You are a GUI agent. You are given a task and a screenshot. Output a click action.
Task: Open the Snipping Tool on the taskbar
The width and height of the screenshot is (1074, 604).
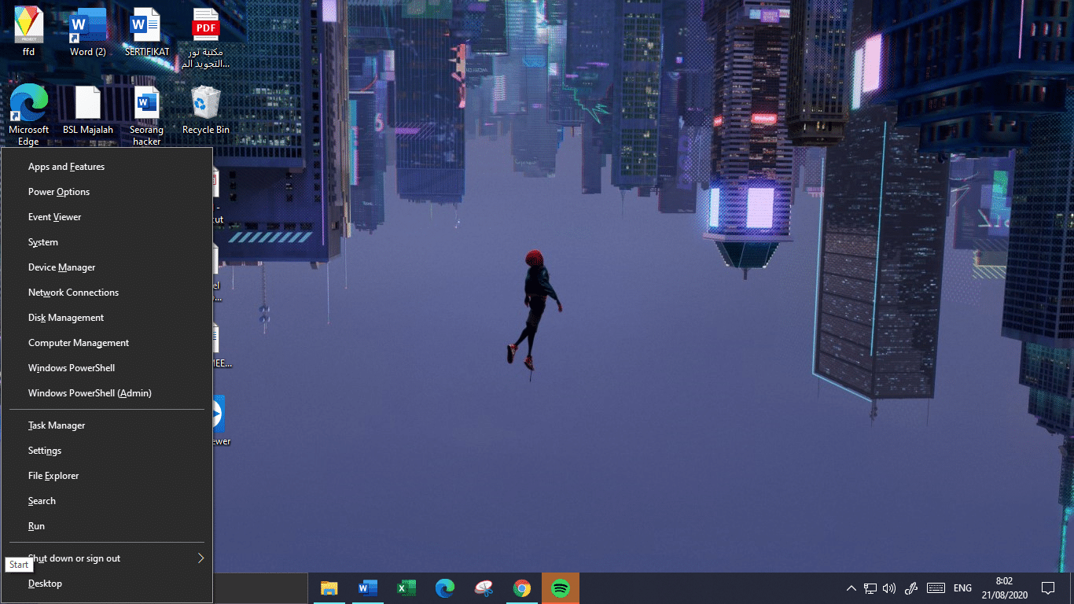[483, 587]
